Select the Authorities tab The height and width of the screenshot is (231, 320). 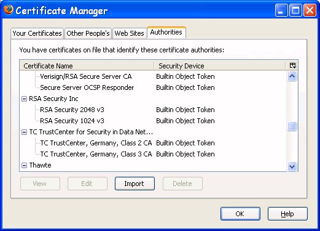pos(166,33)
